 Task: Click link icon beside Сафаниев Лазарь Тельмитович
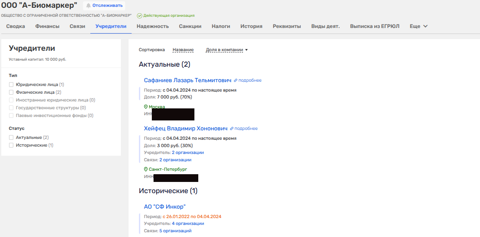tap(236, 80)
